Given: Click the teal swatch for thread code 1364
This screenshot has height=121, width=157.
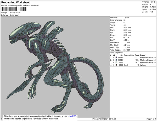Looking at the screenshot, I should (116, 60).
